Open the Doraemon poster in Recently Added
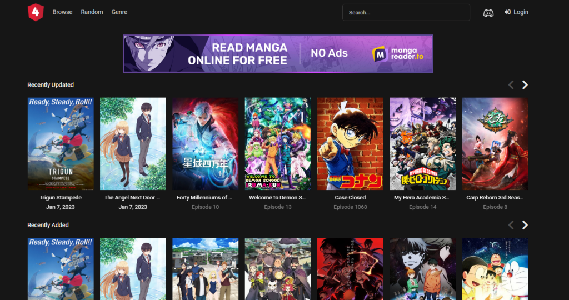 [495, 269]
